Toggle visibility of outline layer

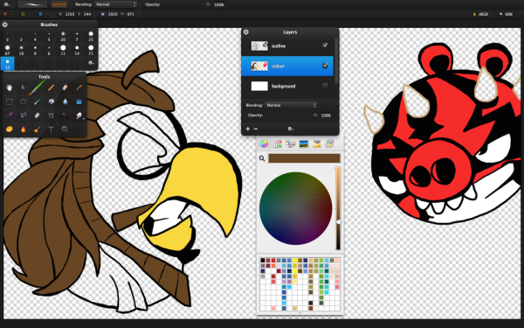pyautogui.click(x=325, y=45)
